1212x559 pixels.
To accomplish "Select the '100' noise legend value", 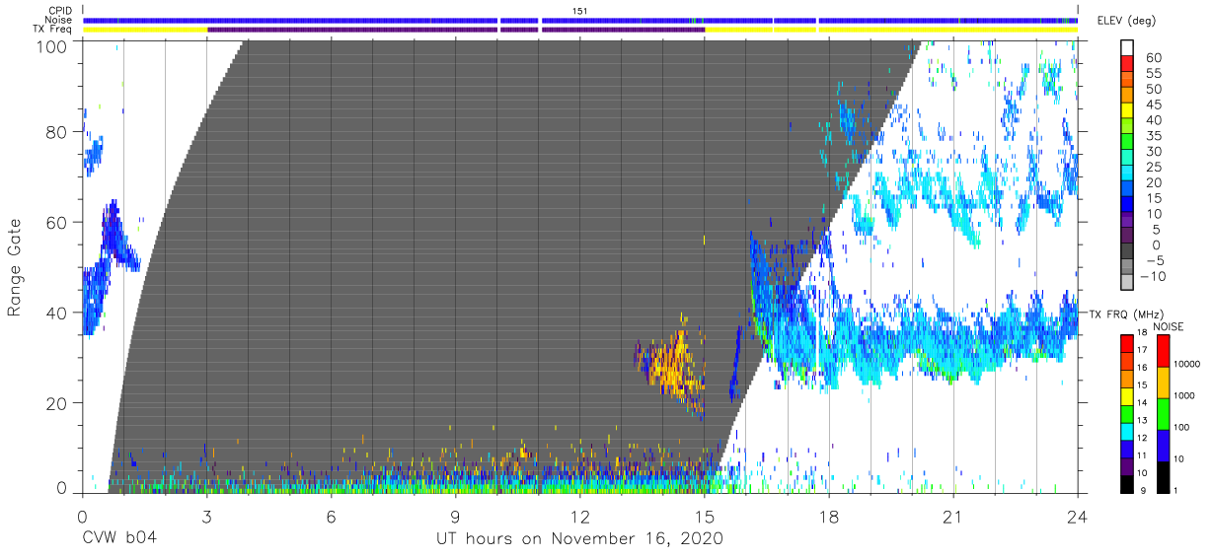I will pos(1185,428).
